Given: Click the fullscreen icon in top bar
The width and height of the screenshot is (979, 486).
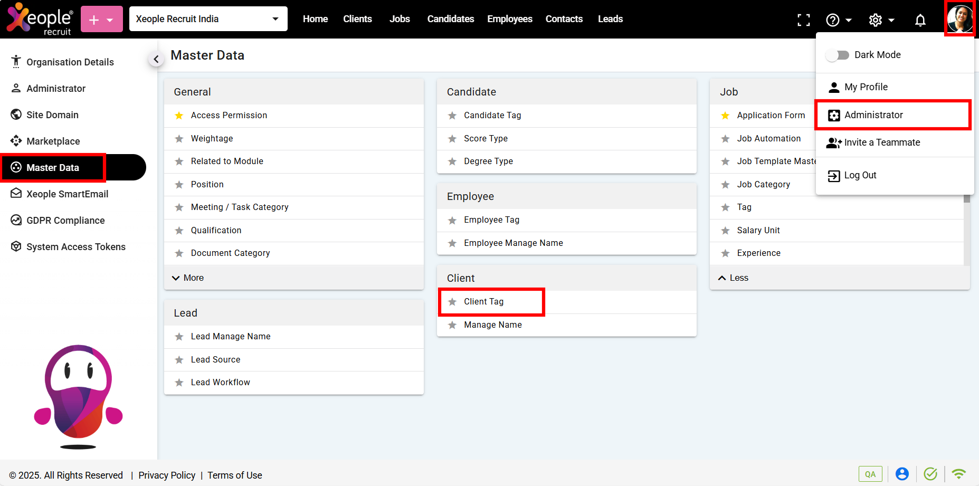Looking at the screenshot, I should click(x=803, y=20).
